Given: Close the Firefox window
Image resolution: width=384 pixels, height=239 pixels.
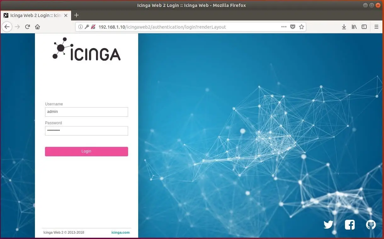Looking at the screenshot, I should (x=377, y=5).
